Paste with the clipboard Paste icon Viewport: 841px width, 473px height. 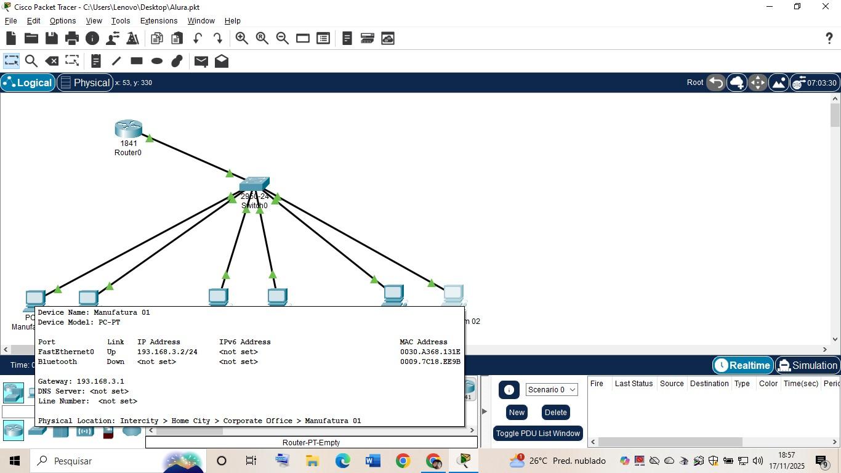[x=177, y=38]
